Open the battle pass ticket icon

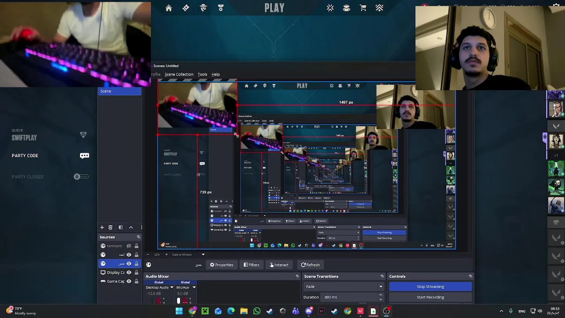186,8
